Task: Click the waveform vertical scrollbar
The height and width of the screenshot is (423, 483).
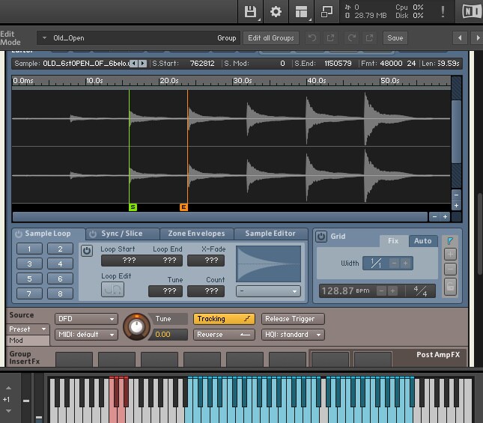Action: pos(456,132)
